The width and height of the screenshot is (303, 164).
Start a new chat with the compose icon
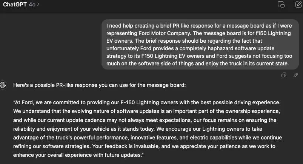298,5
